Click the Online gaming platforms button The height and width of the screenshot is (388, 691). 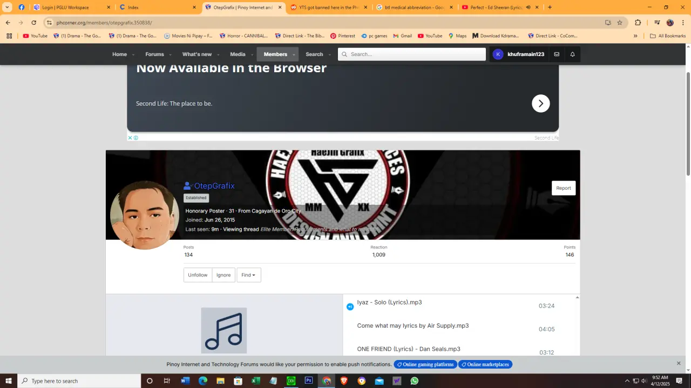pos(425,364)
